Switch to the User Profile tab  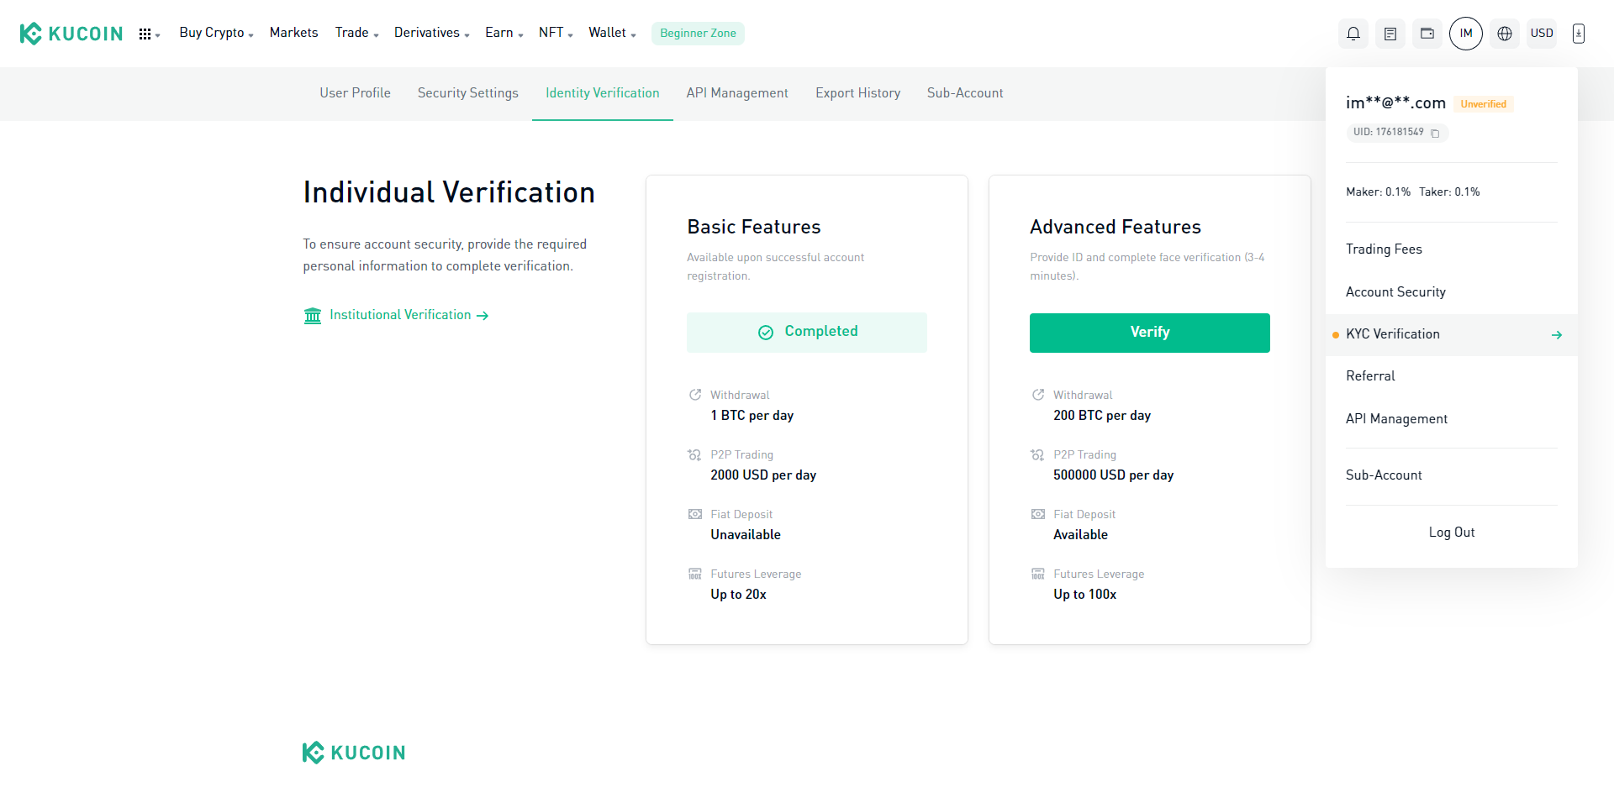point(355,93)
